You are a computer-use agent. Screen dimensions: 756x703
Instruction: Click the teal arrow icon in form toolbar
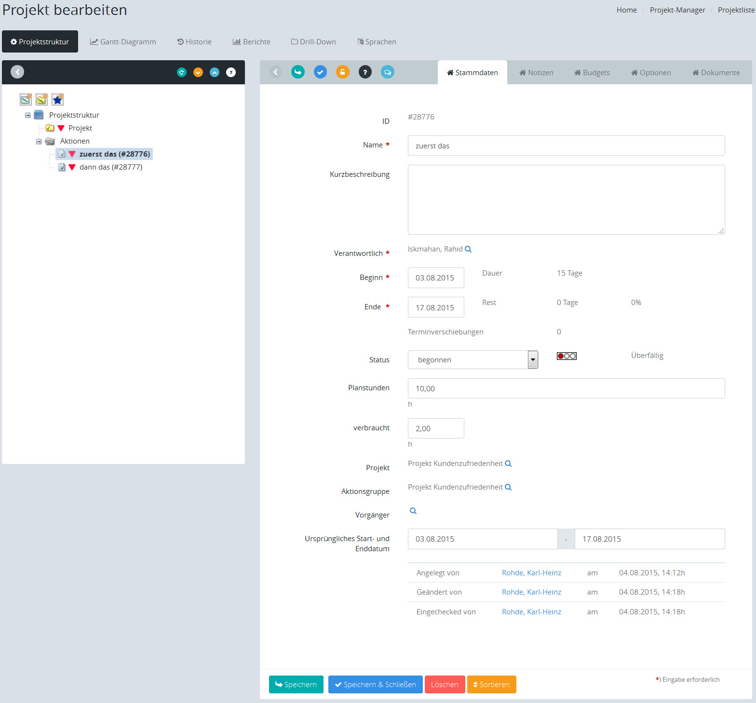(x=298, y=72)
